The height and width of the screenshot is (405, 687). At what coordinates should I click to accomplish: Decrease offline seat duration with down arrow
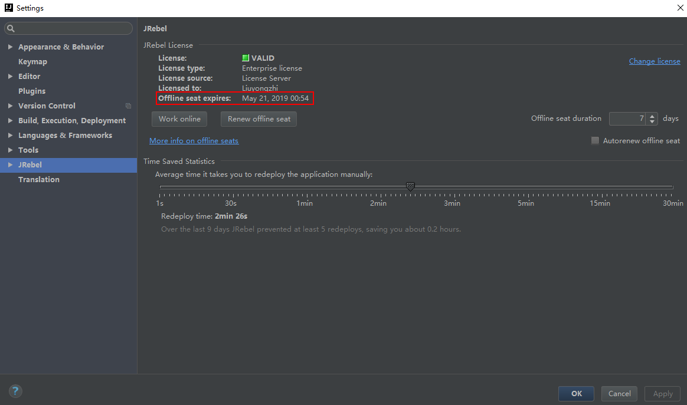pyautogui.click(x=652, y=121)
